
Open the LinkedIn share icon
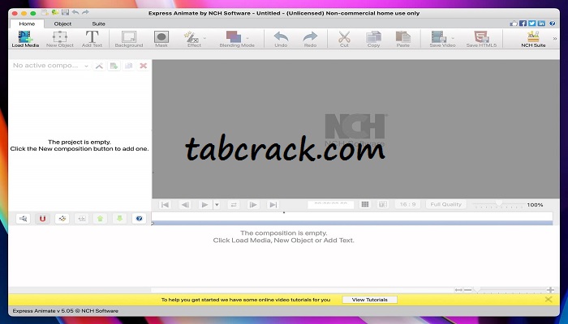tap(541, 23)
